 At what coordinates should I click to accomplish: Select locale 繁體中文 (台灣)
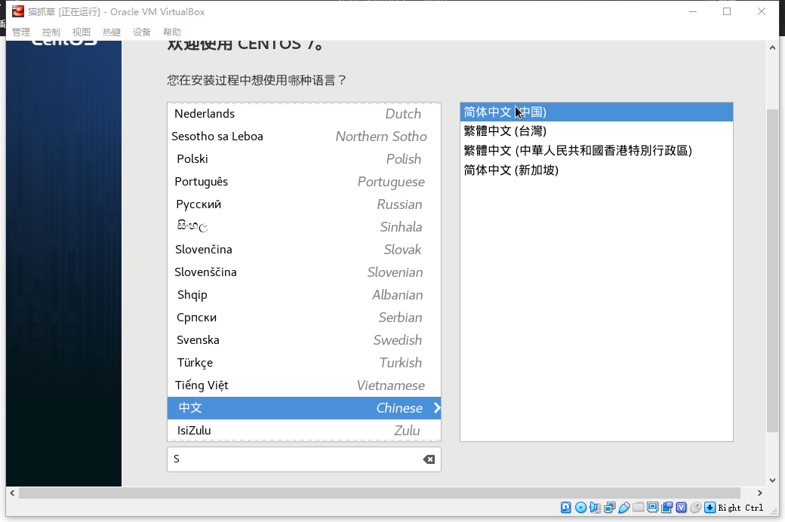596,131
